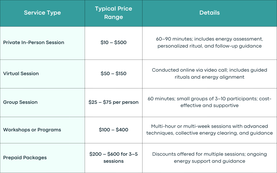Image resolution: width=277 pixels, height=173 pixels.
Task: Click the $50 – $150 price cell
Action: point(113,74)
